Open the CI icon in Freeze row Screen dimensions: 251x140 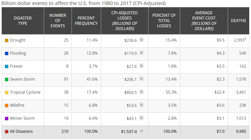141,66
